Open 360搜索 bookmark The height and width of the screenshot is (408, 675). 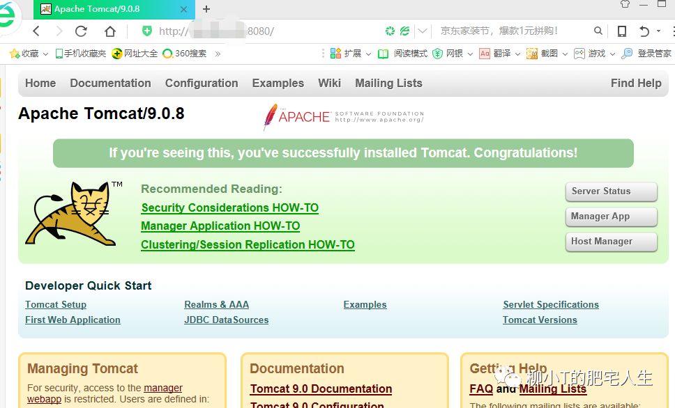(184, 54)
